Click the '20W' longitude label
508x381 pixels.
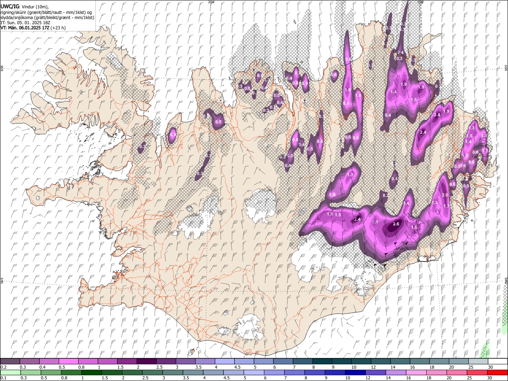[212, 2]
